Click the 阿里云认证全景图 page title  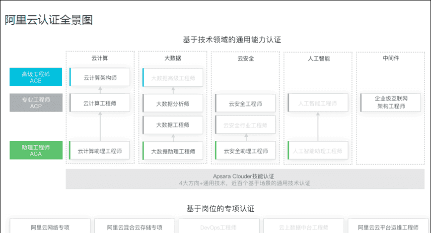(49, 20)
